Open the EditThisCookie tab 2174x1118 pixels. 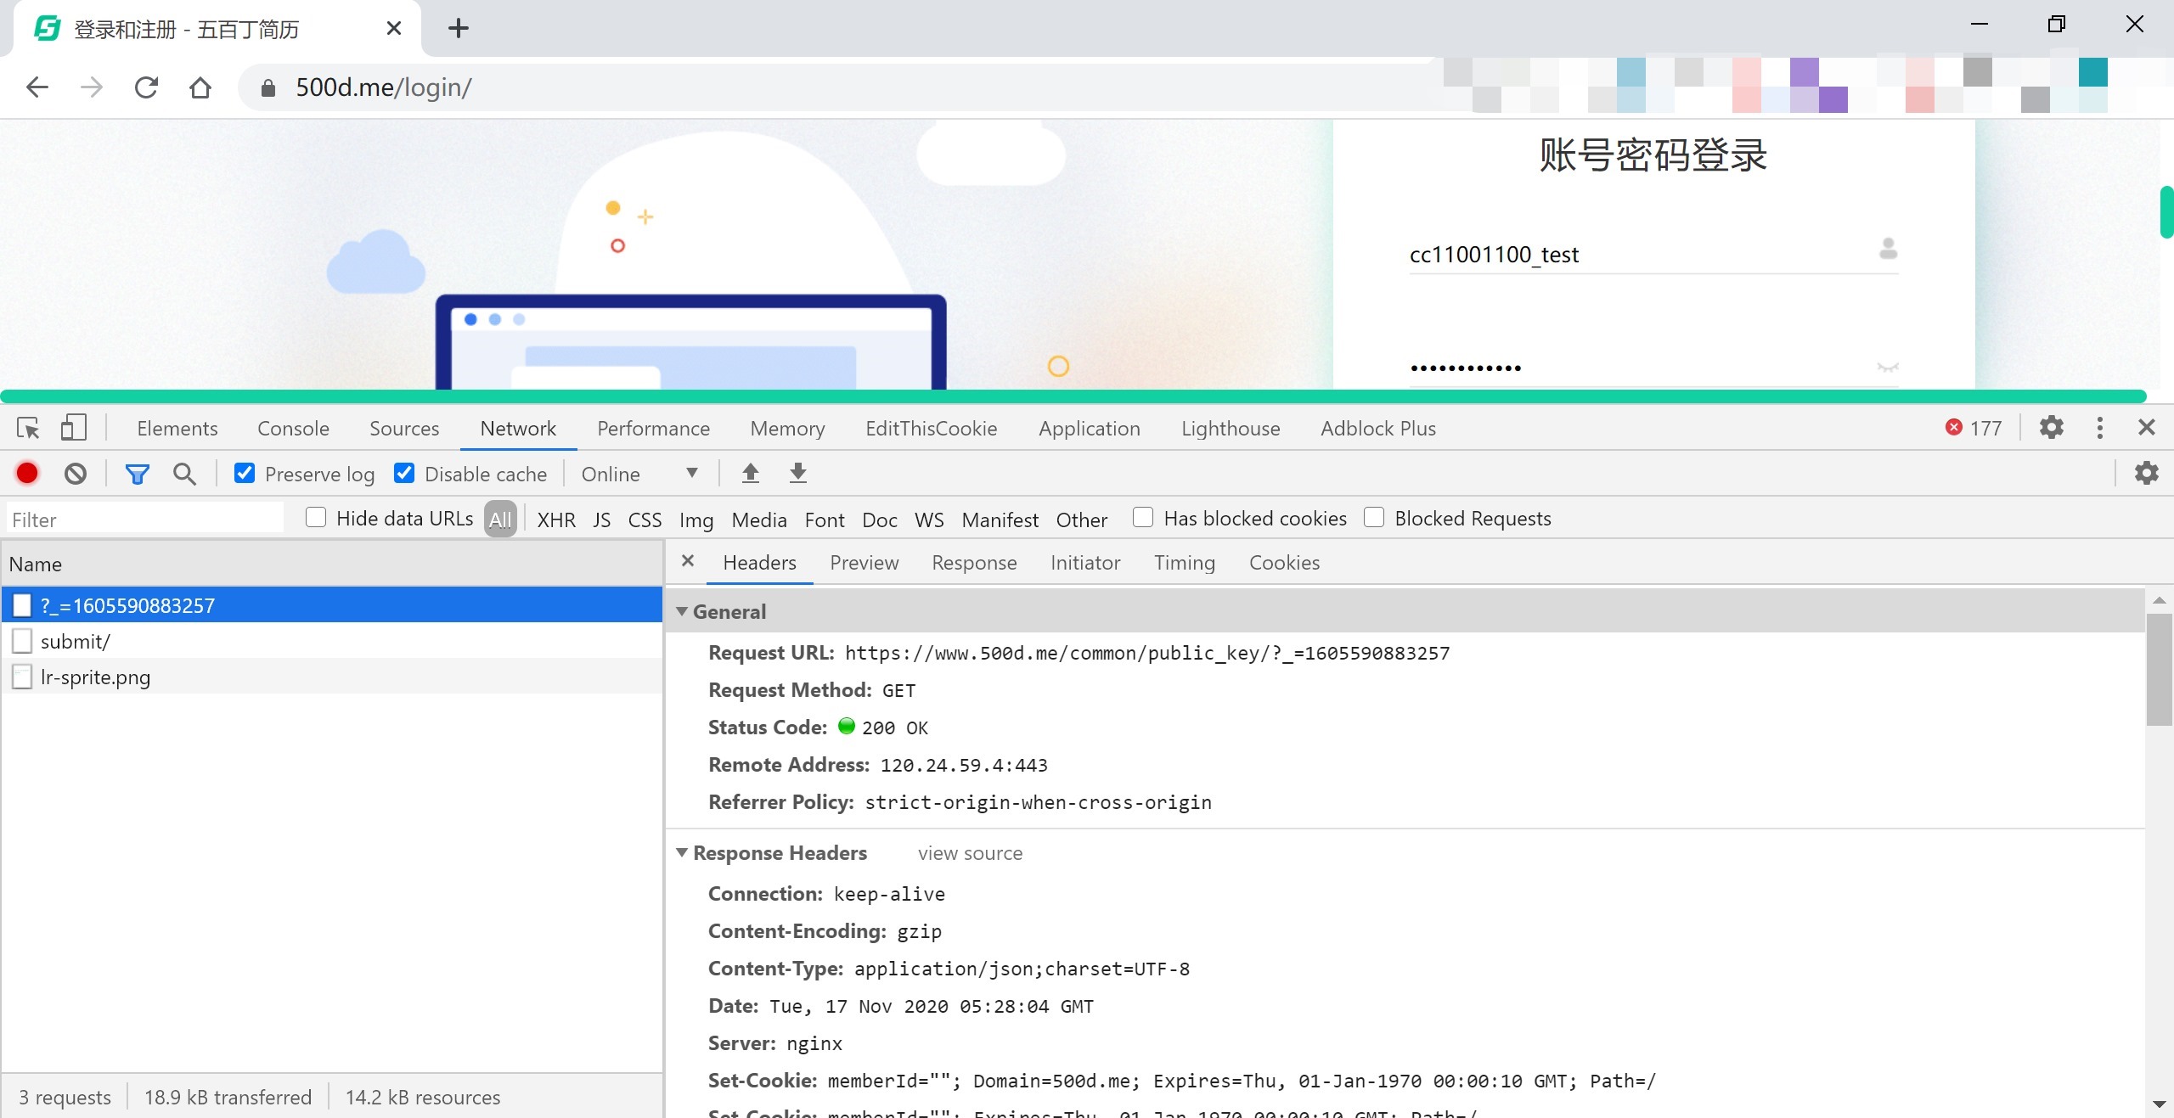tap(932, 428)
